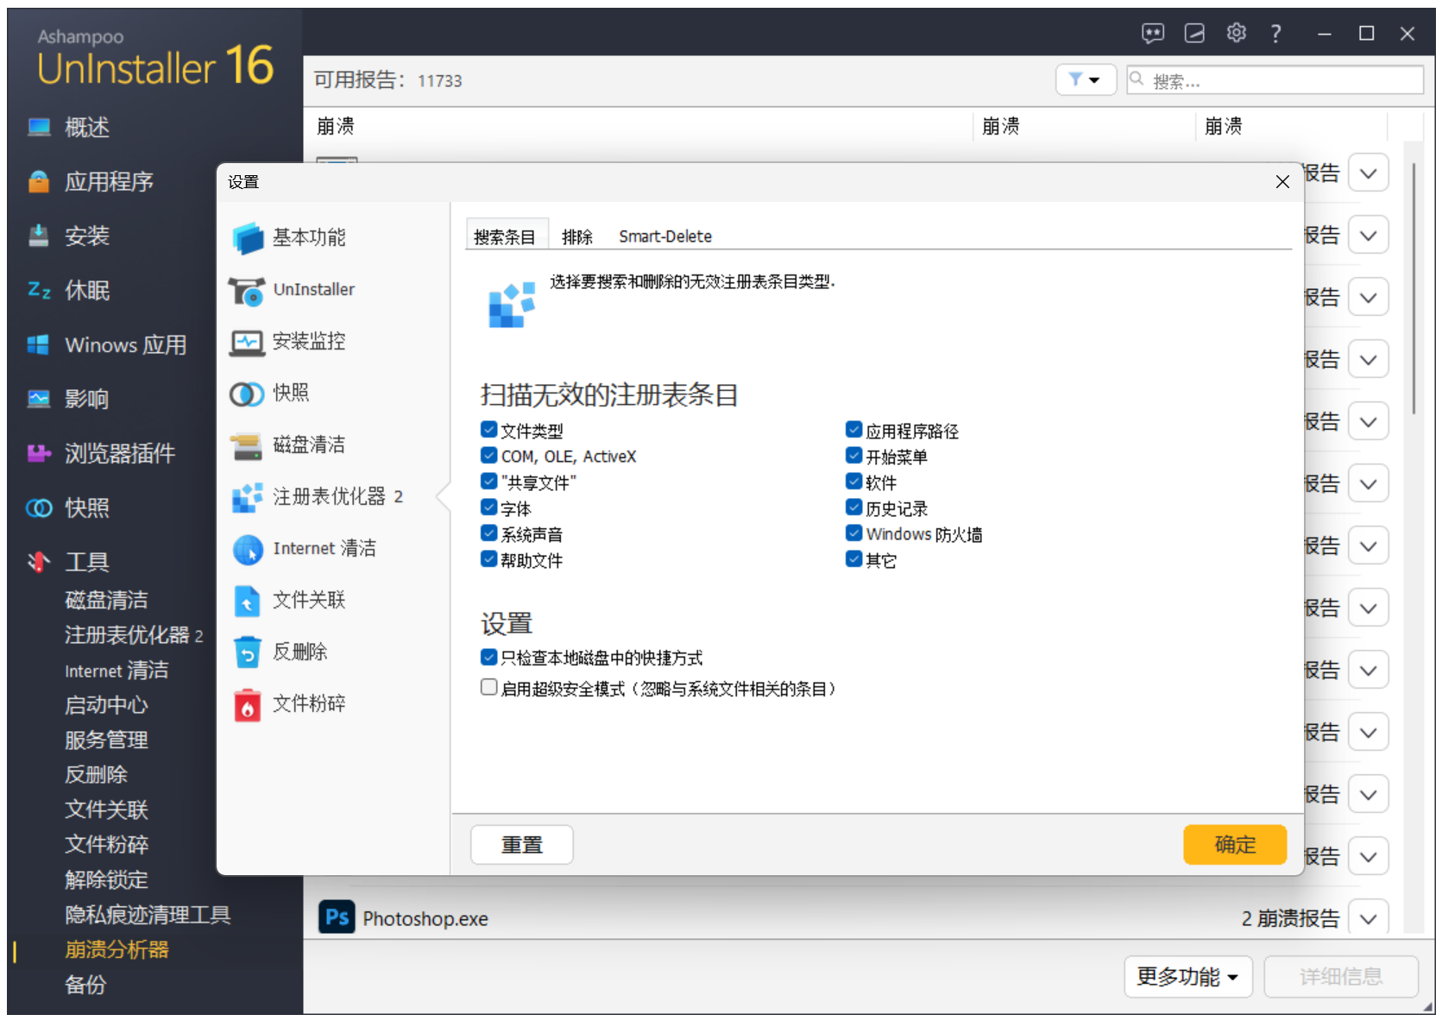1442x1021 pixels.
Task: Click the 磁盘清洁 drive icon in settings
Action: [x=247, y=445]
